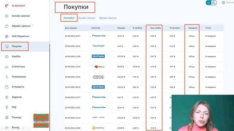Click the date 22-04-2021 21:12
Viewport: 234px width, 131px height.
72,118
